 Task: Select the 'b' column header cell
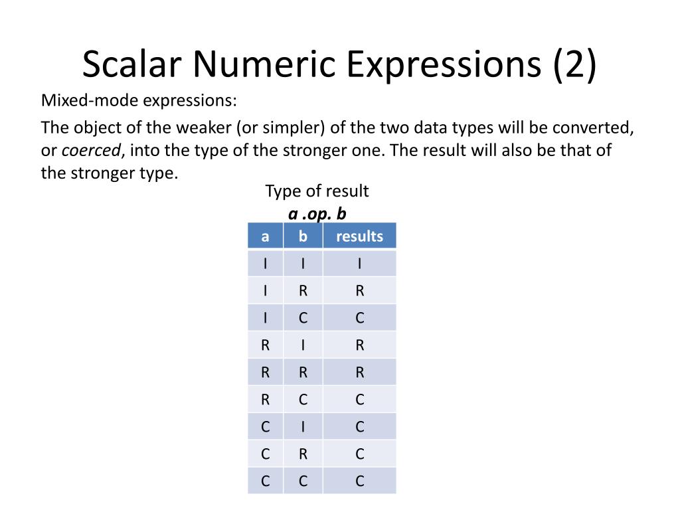pyautogui.click(x=303, y=236)
